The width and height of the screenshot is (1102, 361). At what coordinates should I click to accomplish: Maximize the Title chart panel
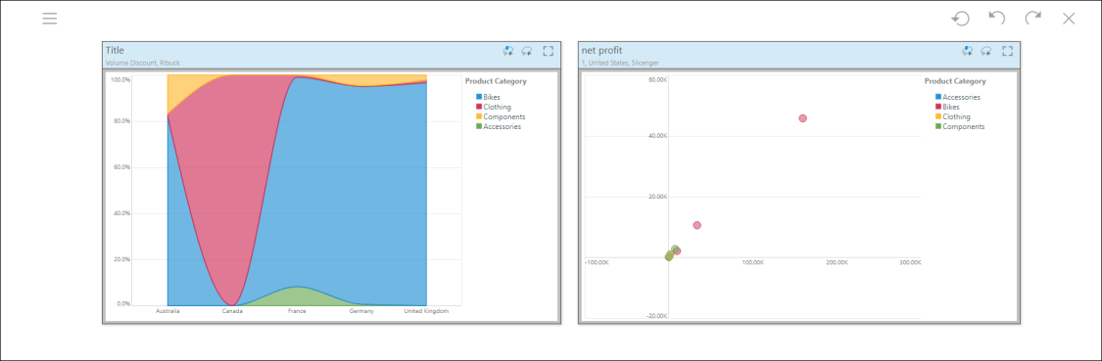pos(549,51)
